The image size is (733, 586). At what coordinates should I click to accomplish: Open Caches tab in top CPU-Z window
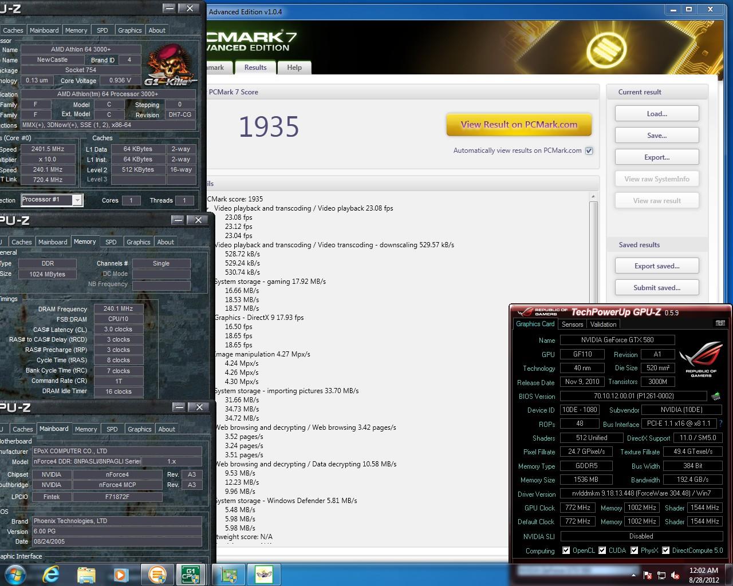[13, 30]
